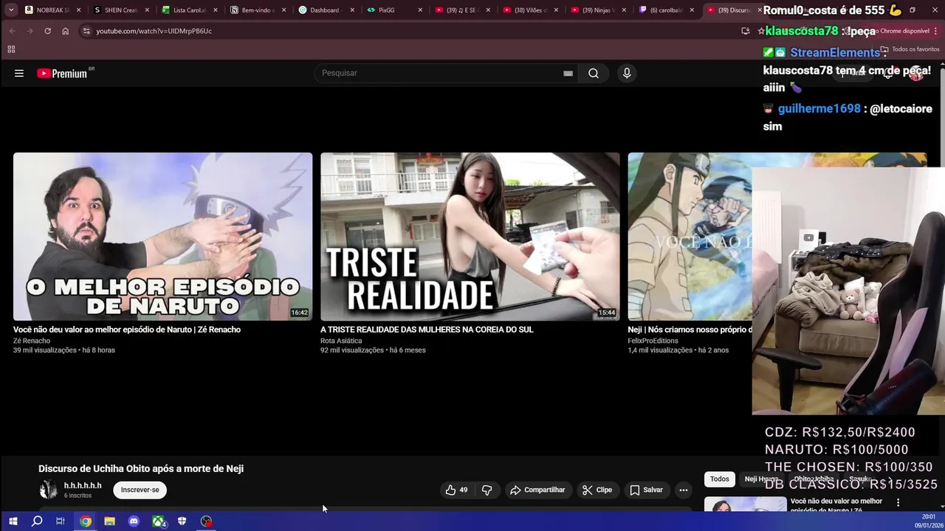
Task: Open the apps grid in bookmarks bar
Action: click(x=11, y=49)
